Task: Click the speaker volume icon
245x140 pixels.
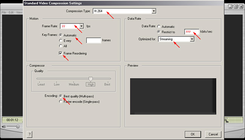Action: click(3, 126)
